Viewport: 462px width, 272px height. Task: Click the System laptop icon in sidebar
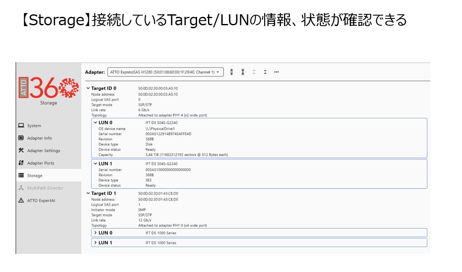click(x=21, y=125)
